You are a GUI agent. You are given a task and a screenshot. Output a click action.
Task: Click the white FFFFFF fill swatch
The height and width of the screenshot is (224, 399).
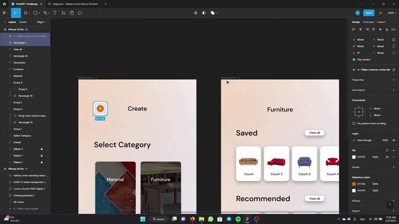click(353, 157)
